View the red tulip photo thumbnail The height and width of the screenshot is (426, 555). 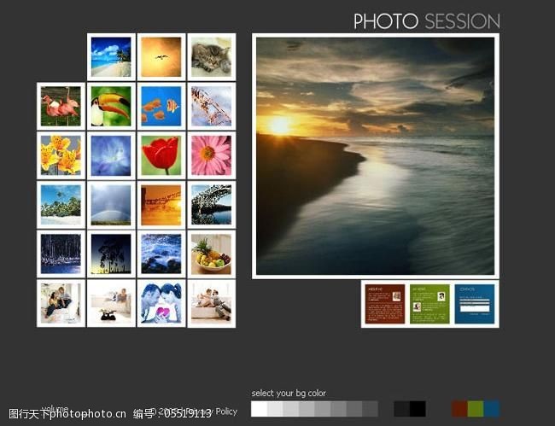[161, 155]
